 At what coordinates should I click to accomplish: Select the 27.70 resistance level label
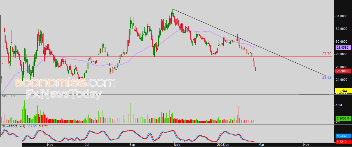pyautogui.click(x=327, y=54)
